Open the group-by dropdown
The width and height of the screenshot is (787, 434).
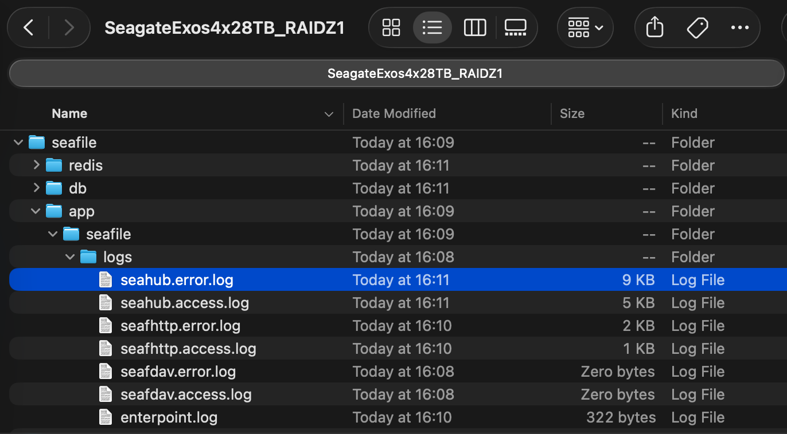tap(585, 27)
